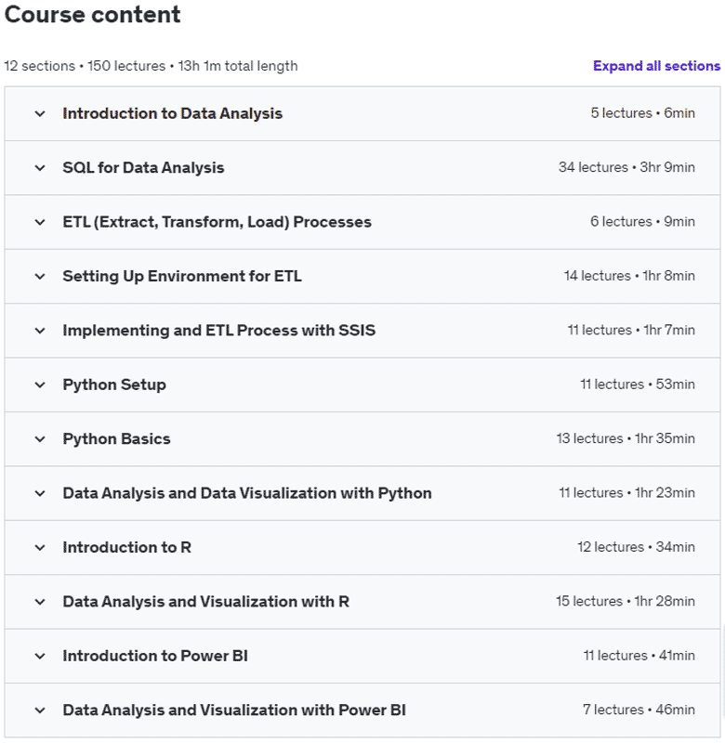This screenshot has width=725, height=743.
Task: Expand chevron for Introduction to Data Analysis
Action: pos(40,113)
